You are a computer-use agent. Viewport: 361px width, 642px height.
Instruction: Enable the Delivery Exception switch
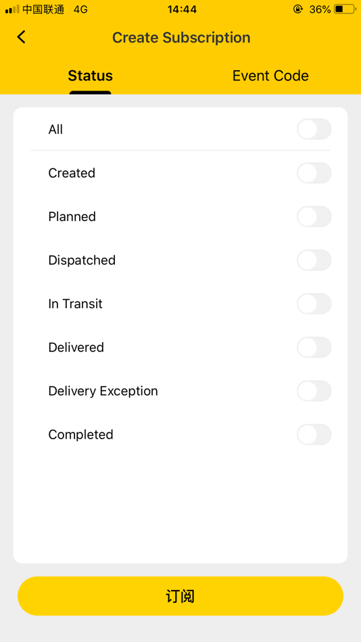(x=314, y=391)
